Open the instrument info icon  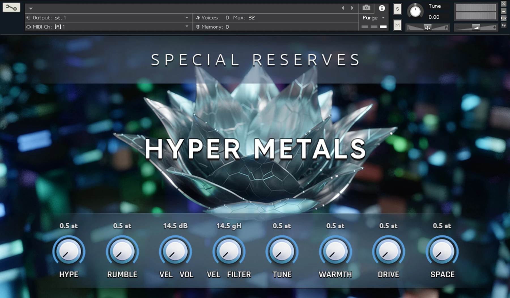(382, 8)
